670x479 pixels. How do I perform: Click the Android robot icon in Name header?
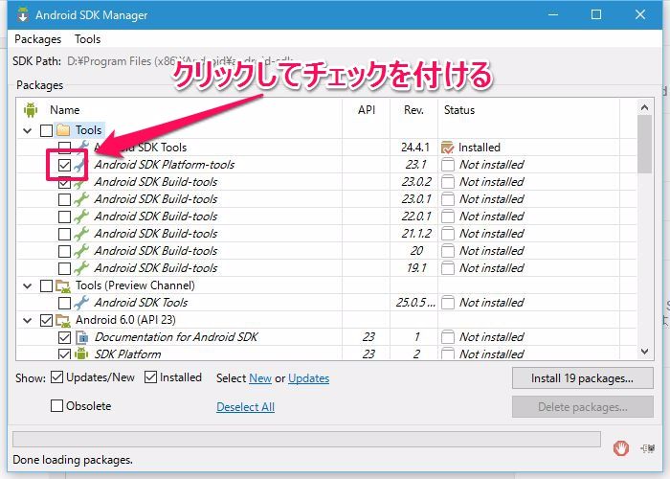click(31, 110)
